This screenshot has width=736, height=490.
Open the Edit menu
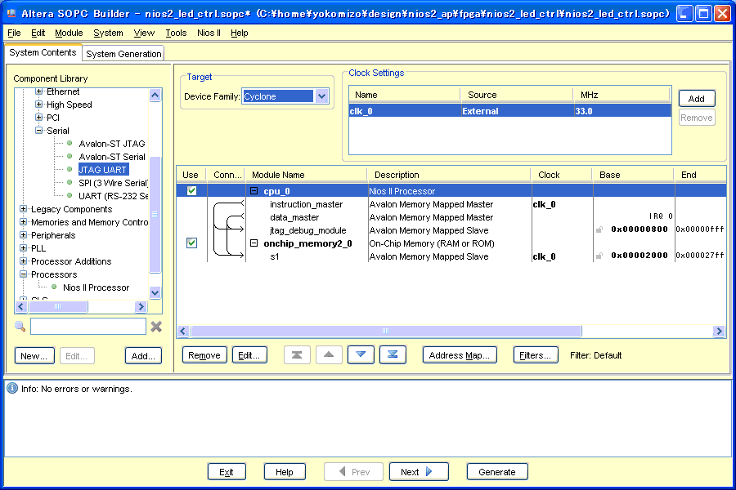click(38, 33)
